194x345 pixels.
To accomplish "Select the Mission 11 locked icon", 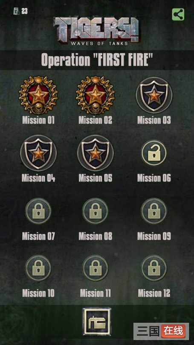I will (96, 268).
